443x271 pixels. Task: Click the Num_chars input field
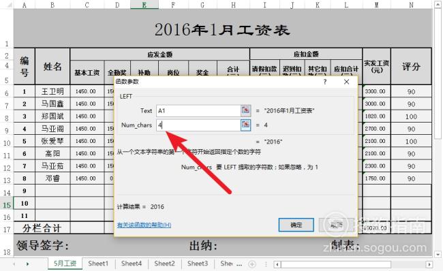click(x=198, y=125)
